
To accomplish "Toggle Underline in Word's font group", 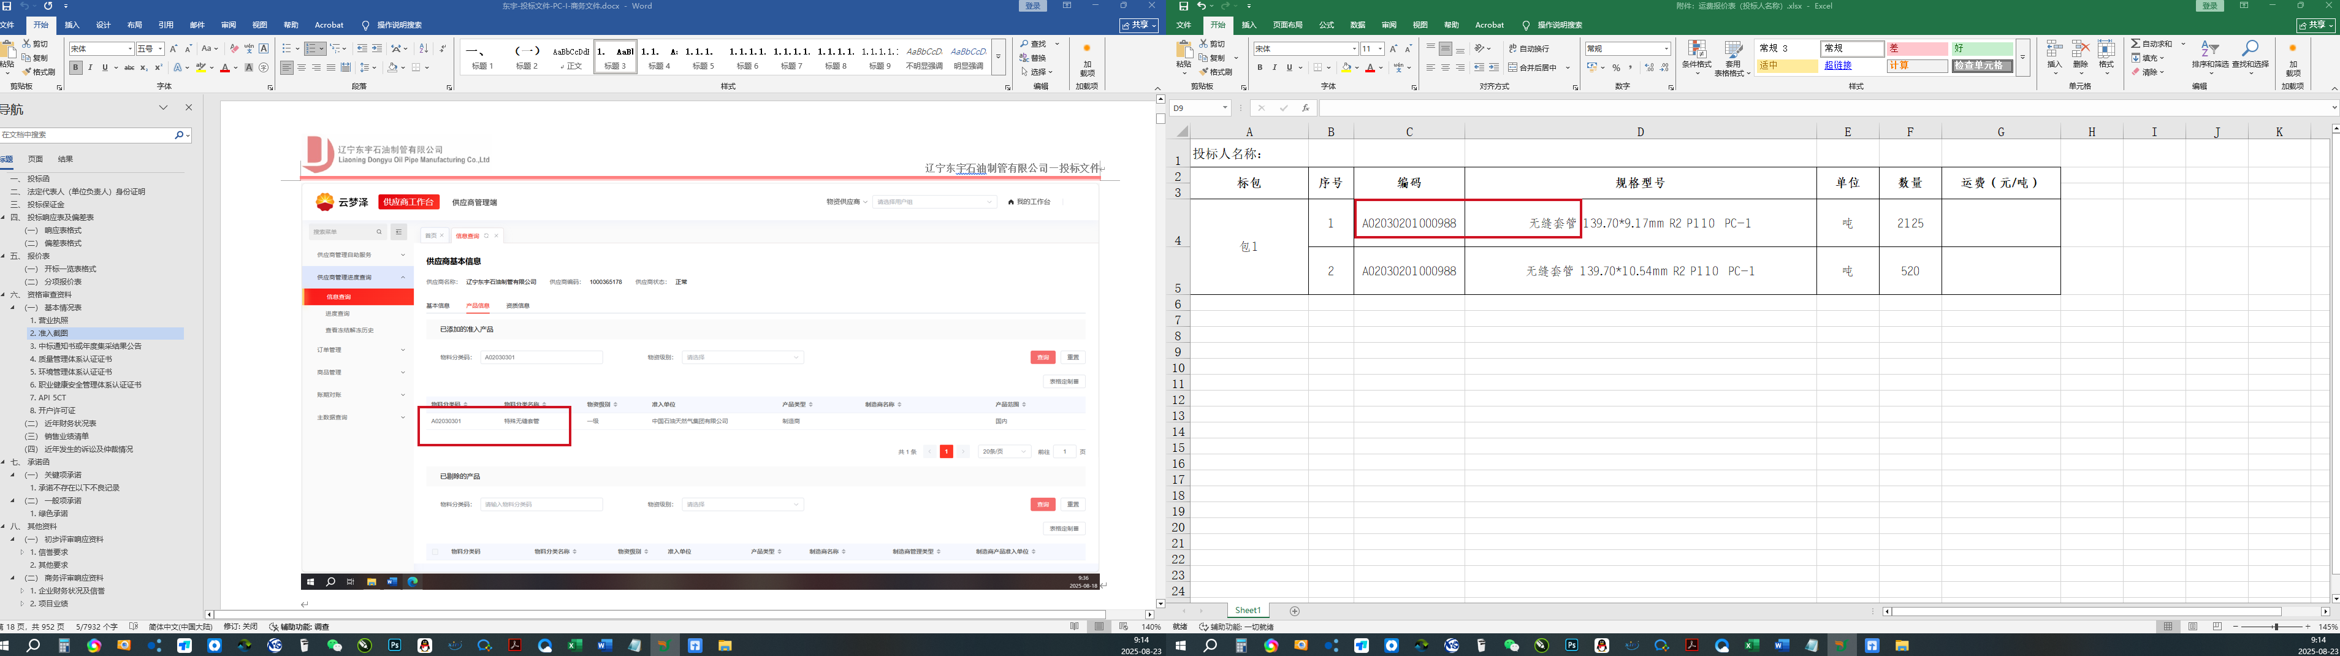I will pyautogui.click(x=104, y=68).
